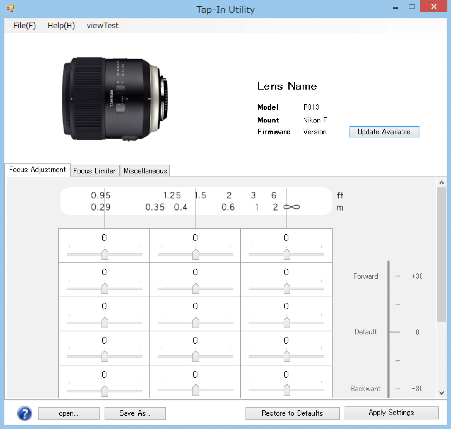Screen dimensions: 451x429
Task: Switch to the Focus Limiter tab
Action: click(x=94, y=171)
